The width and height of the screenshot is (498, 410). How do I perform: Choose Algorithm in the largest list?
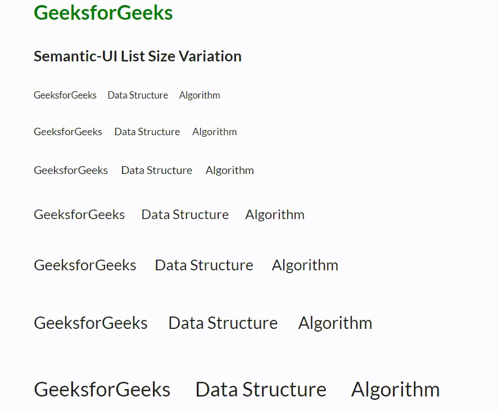click(x=396, y=390)
